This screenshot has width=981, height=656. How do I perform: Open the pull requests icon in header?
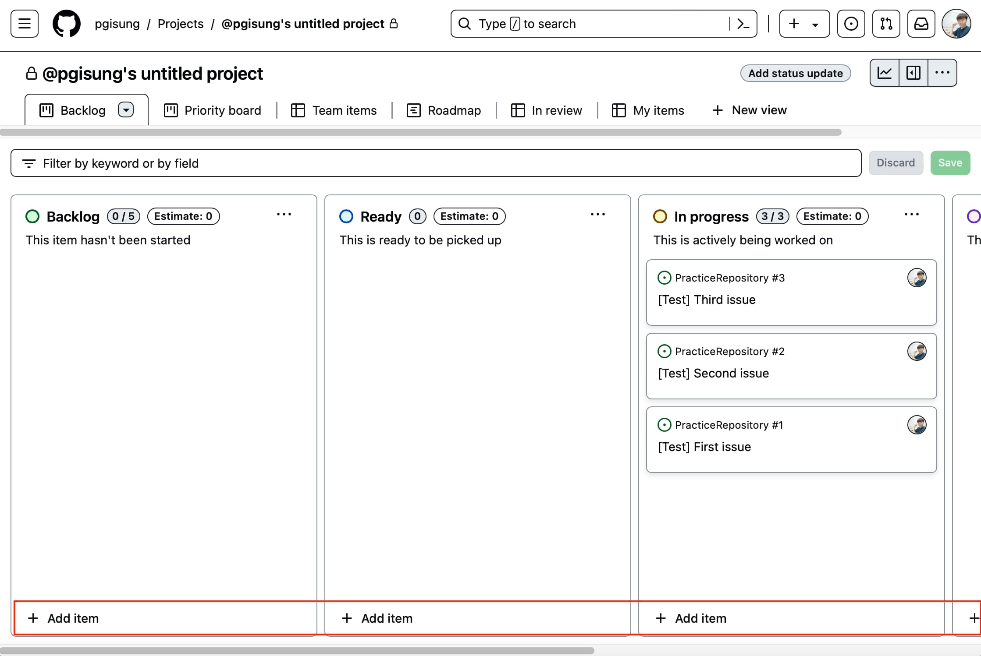pos(886,24)
